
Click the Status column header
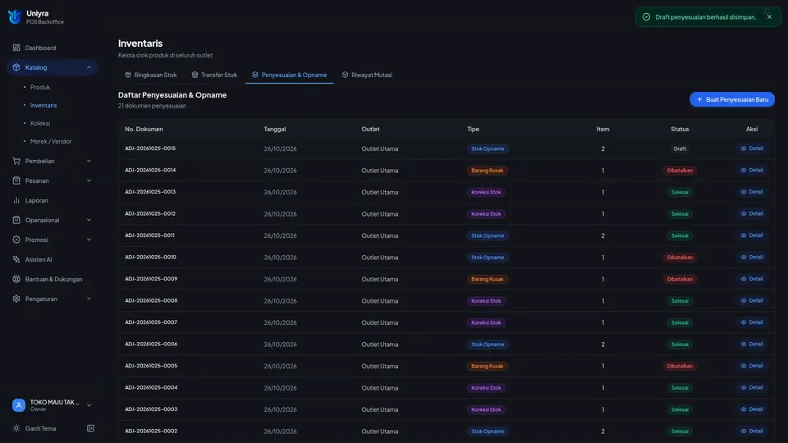[680, 129]
